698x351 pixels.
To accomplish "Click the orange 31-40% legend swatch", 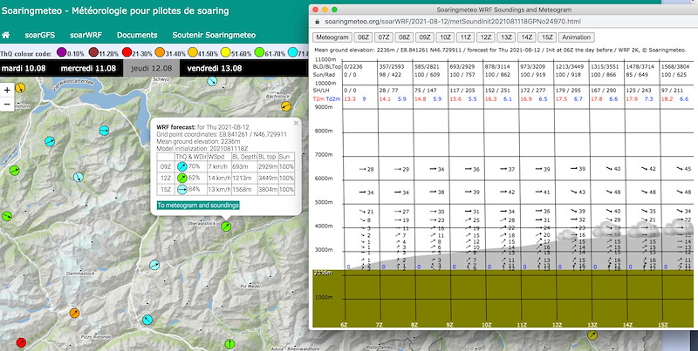I will (160, 53).
